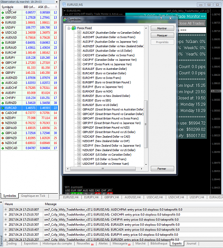Click the Masquer button
The width and height of the screenshot is (223, 248).
point(162,35)
